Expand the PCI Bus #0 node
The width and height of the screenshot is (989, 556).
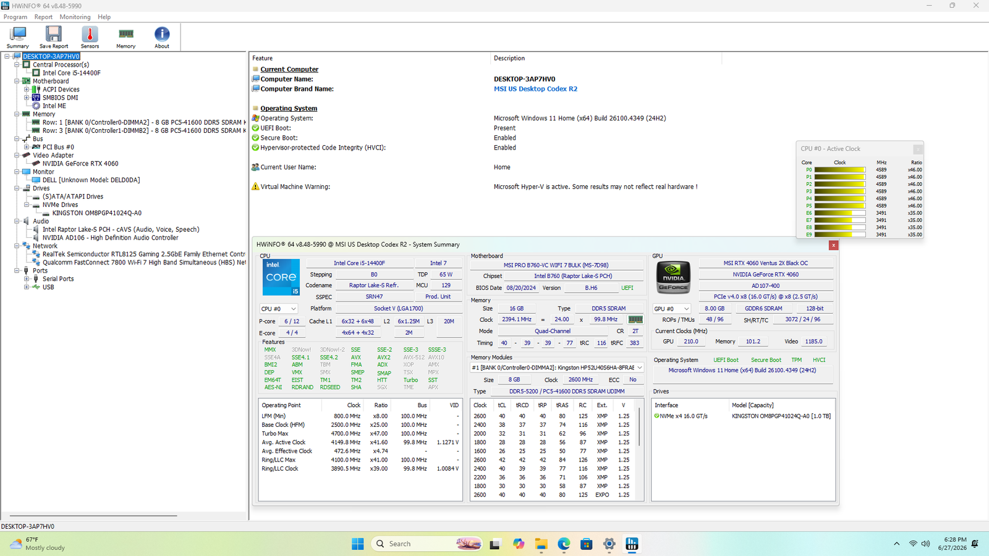[27, 147]
